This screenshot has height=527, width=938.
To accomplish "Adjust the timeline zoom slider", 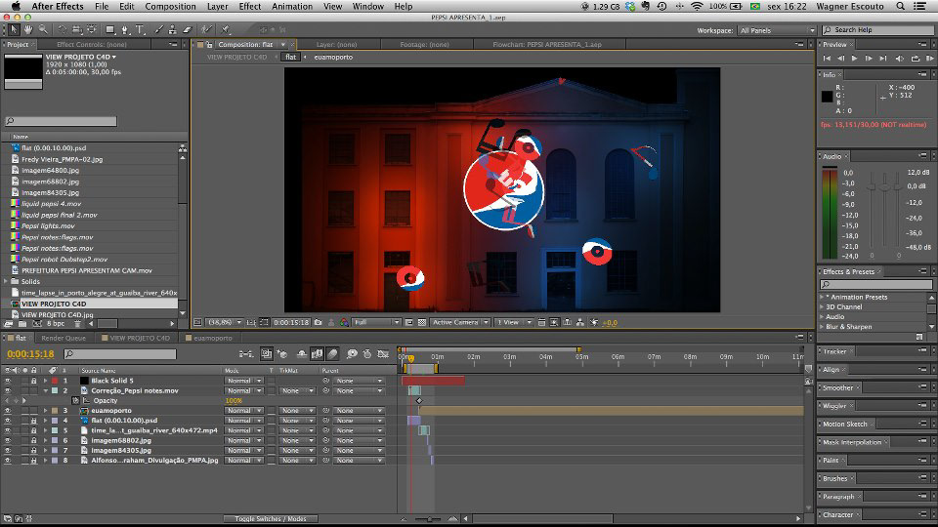I will tap(428, 519).
